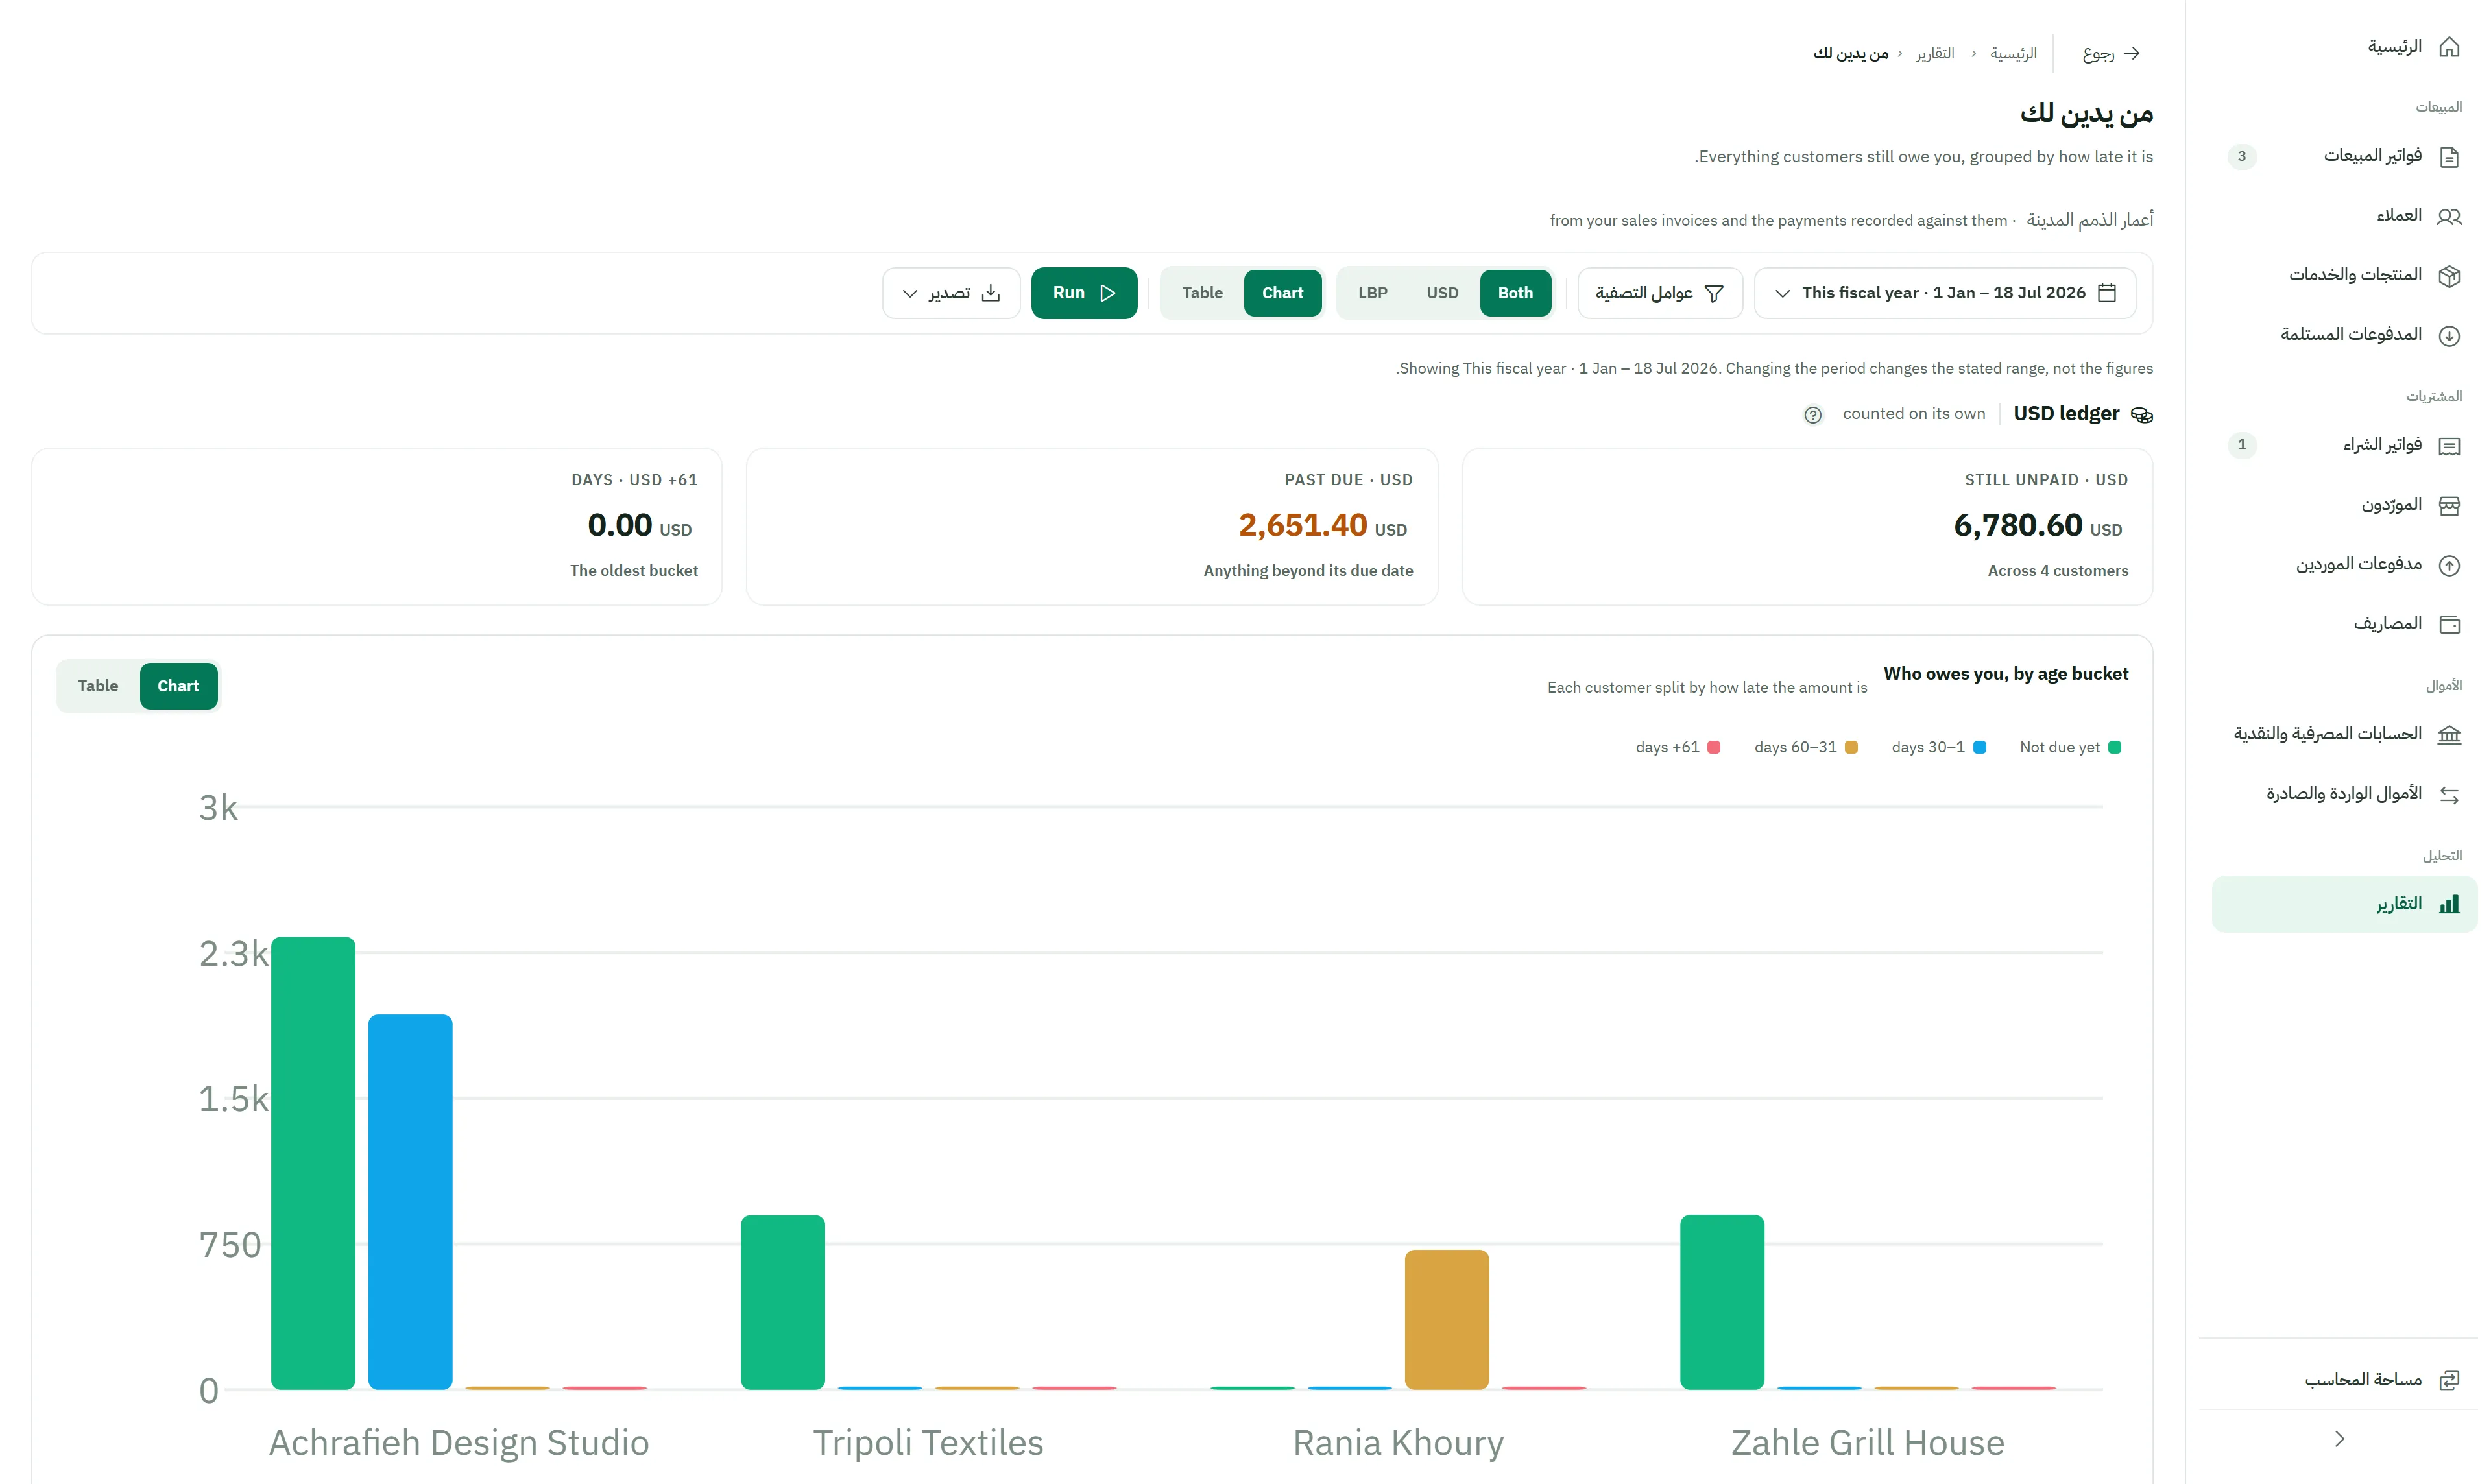Click the 'Not due yet' green legend swatch
2491x1484 pixels.
point(2114,747)
